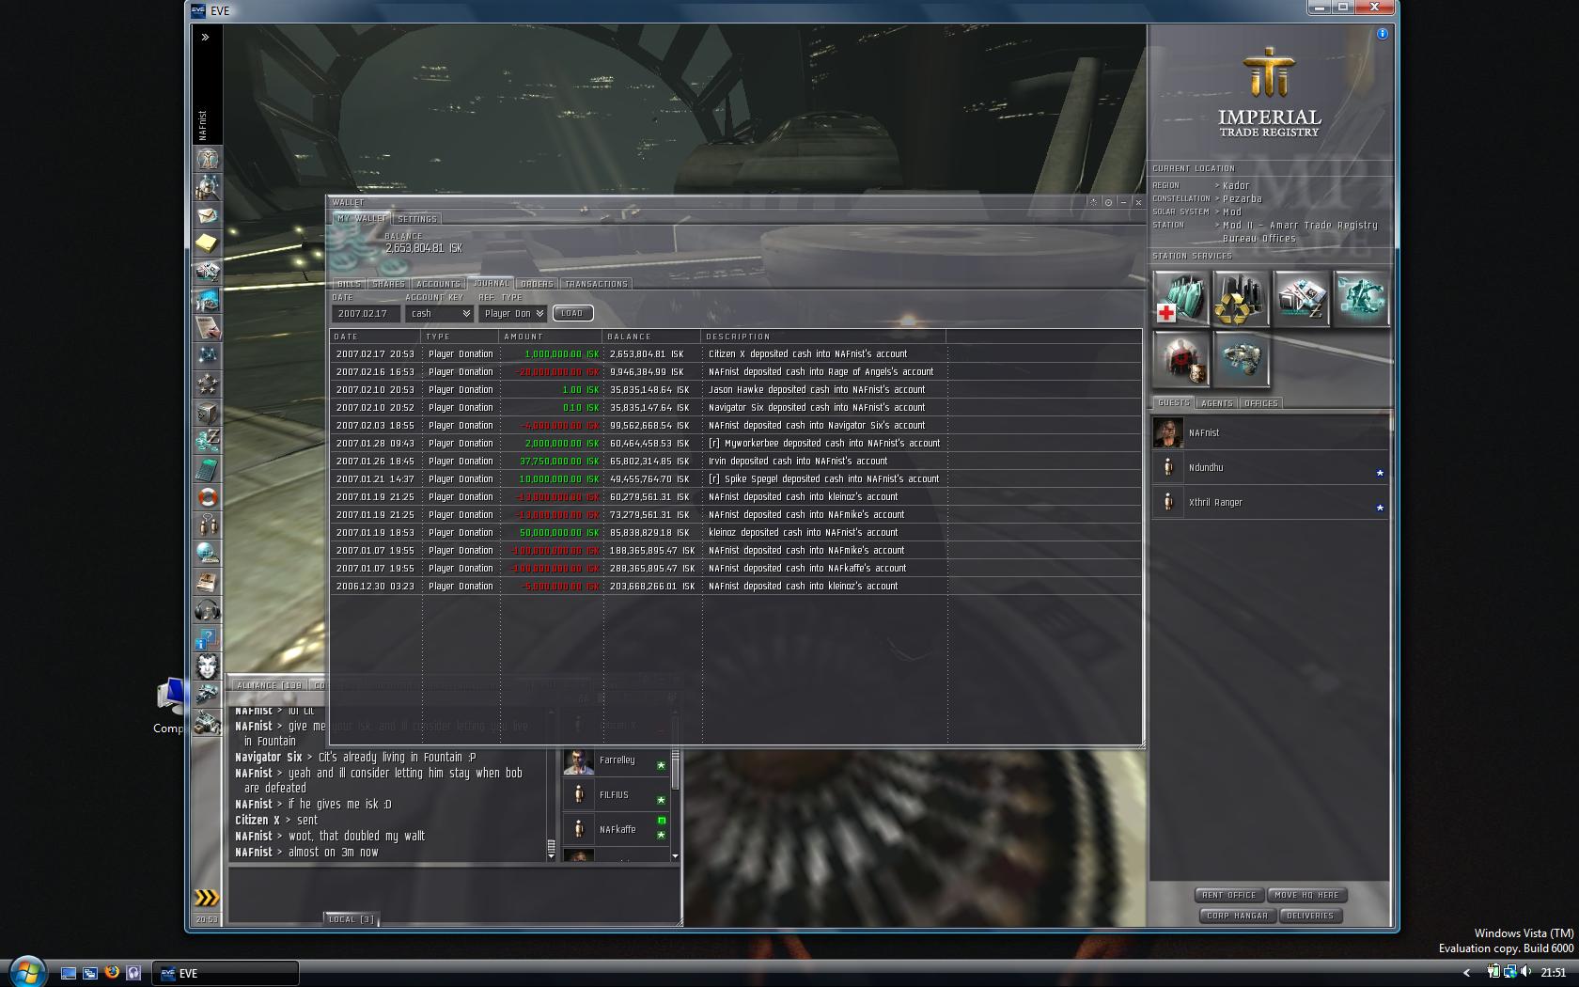Image resolution: width=1579 pixels, height=987 pixels.
Task: Click the Windows Start orb
Action: (x=26, y=971)
